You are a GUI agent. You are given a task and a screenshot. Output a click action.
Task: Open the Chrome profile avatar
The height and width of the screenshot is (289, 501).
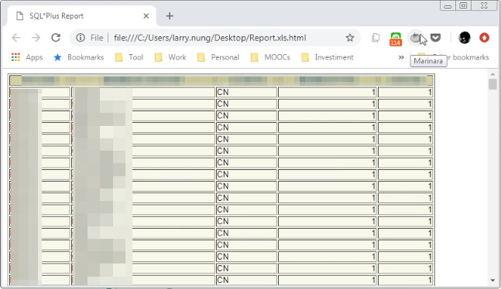[465, 38]
